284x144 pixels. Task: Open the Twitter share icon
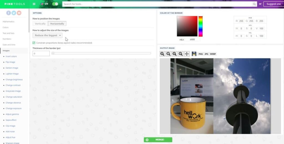click(14, 13)
